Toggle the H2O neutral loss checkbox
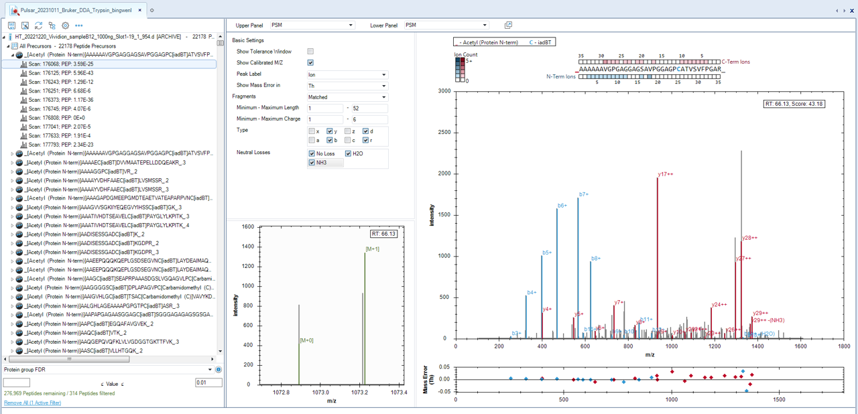Image resolution: width=858 pixels, height=414 pixels. click(x=348, y=153)
